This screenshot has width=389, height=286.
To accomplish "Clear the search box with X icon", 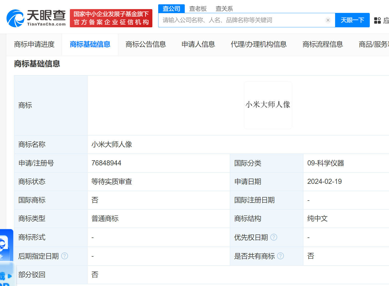I will point(328,20).
